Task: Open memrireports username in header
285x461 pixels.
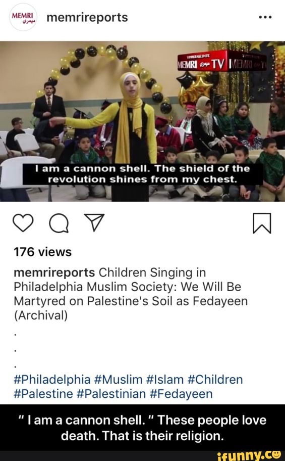Action: [x=87, y=17]
